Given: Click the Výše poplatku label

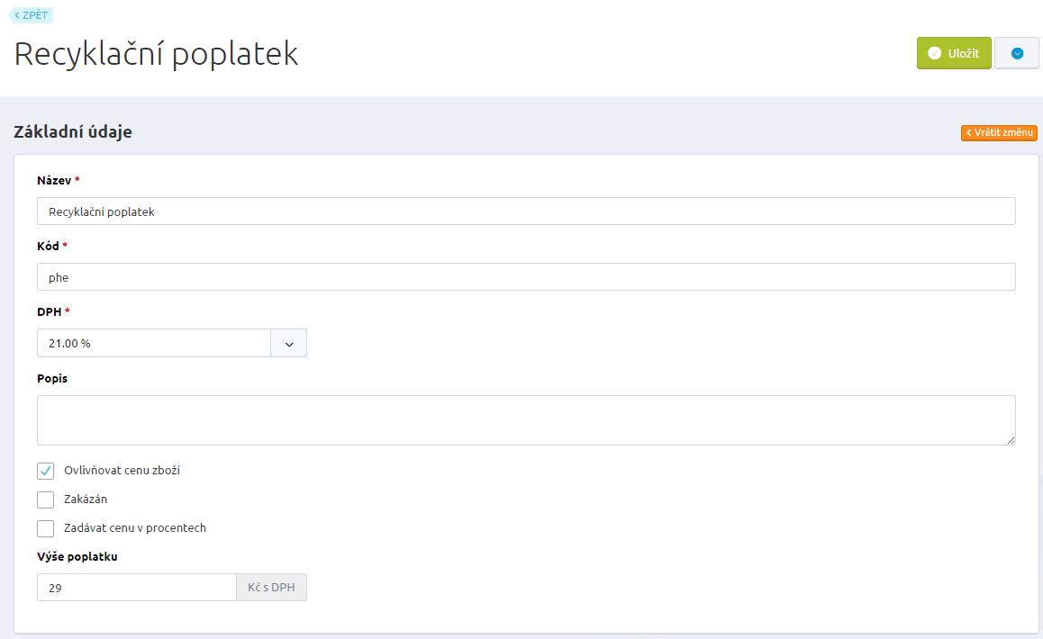Looking at the screenshot, I should point(77,556).
